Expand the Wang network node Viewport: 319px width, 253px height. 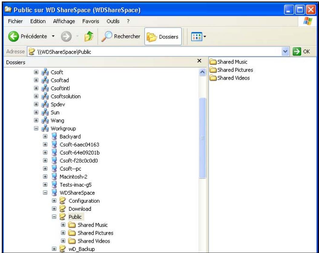pos(36,120)
